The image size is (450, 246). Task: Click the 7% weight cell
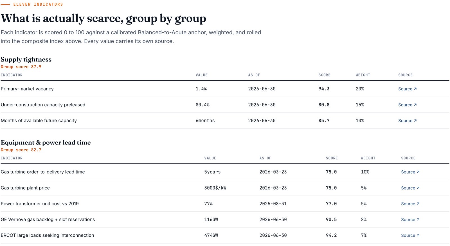pyautogui.click(x=364, y=235)
